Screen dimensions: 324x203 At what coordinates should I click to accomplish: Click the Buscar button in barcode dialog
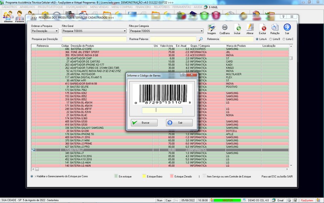pos(144,123)
